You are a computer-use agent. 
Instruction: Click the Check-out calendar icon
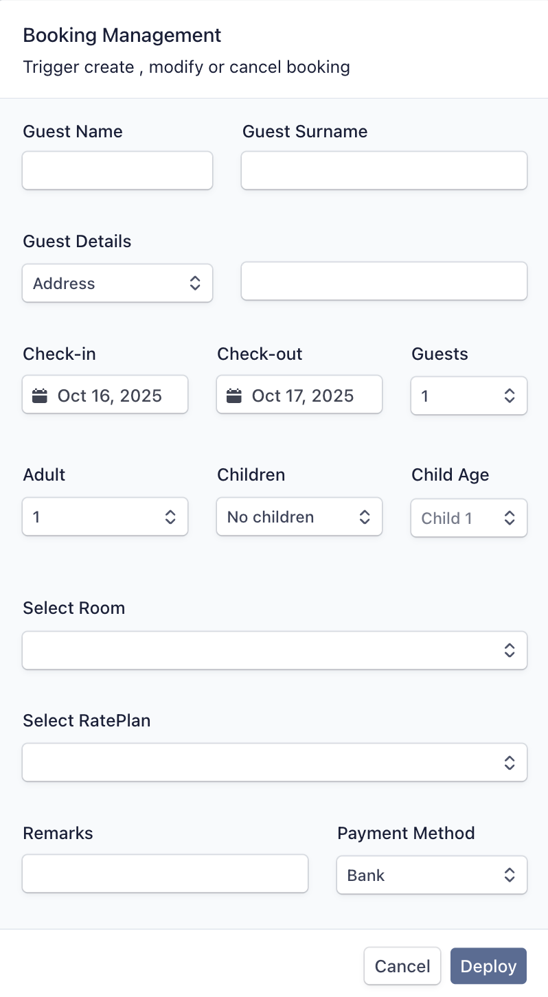(234, 396)
